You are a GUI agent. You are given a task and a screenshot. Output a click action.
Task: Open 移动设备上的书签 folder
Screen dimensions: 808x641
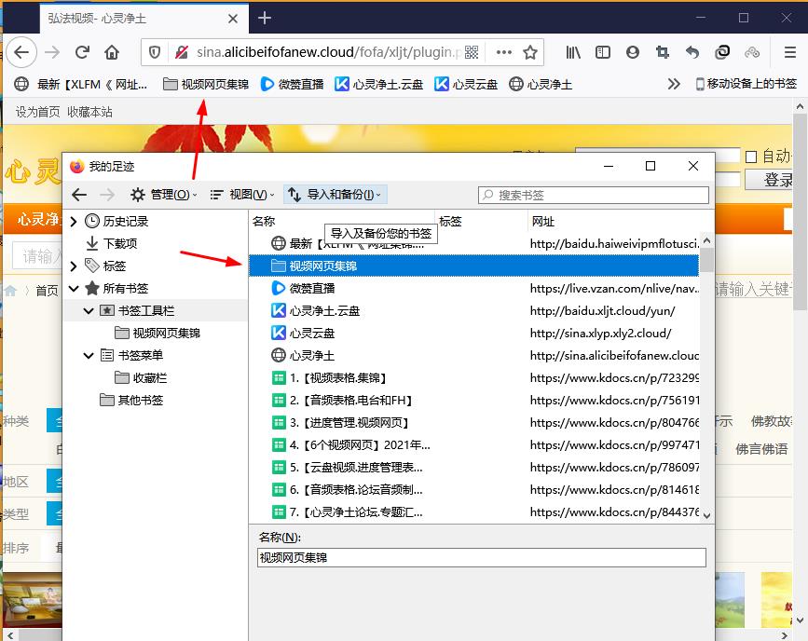click(x=746, y=84)
